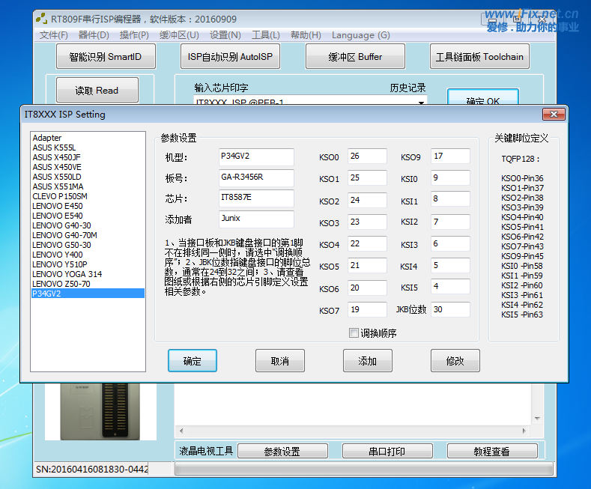
Task: Open the 工具(L) menu
Action: [x=265, y=35]
